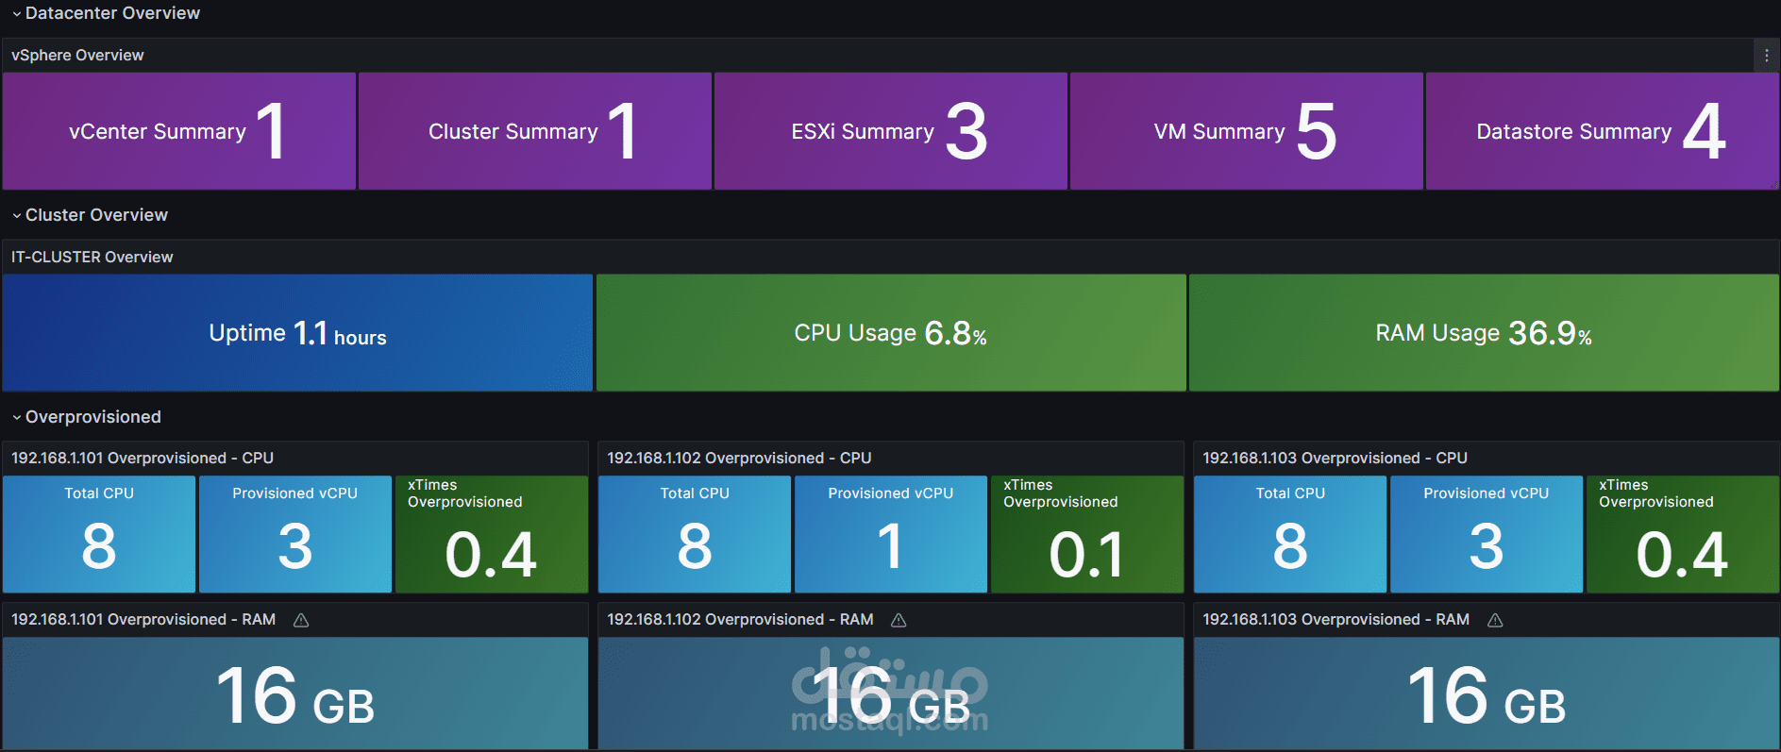1781x752 pixels.
Task: Select the ESXi Summary stat tile
Action: pyautogui.click(x=890, y=131)
